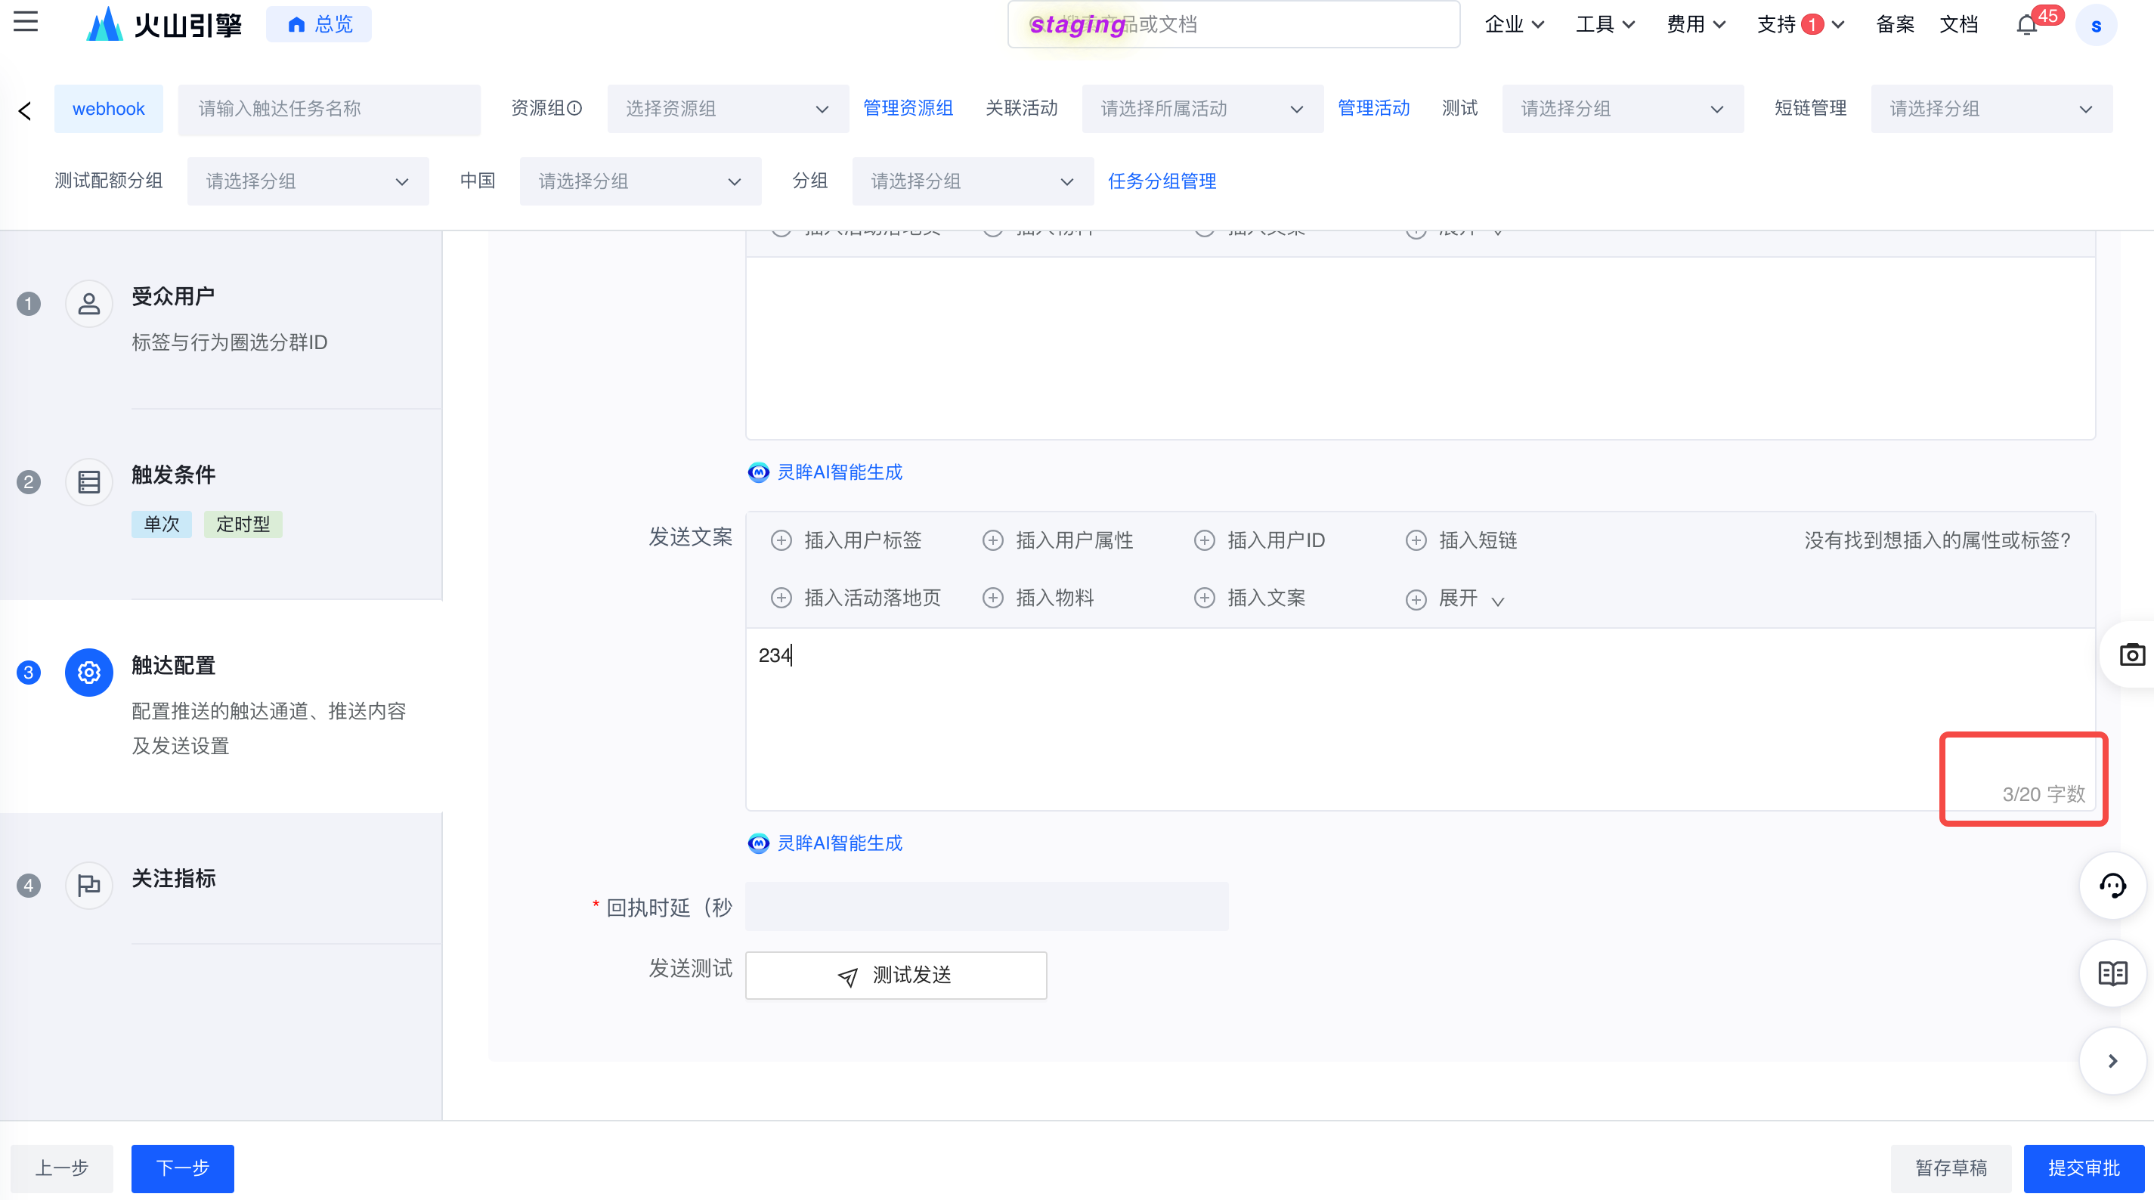This screenshot has width=2154, height=1200.
Task: Open the 分组 dropdown
Action: [973, 181]
